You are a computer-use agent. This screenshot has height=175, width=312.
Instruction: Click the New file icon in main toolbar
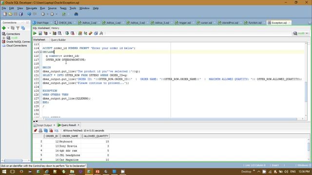5,14
